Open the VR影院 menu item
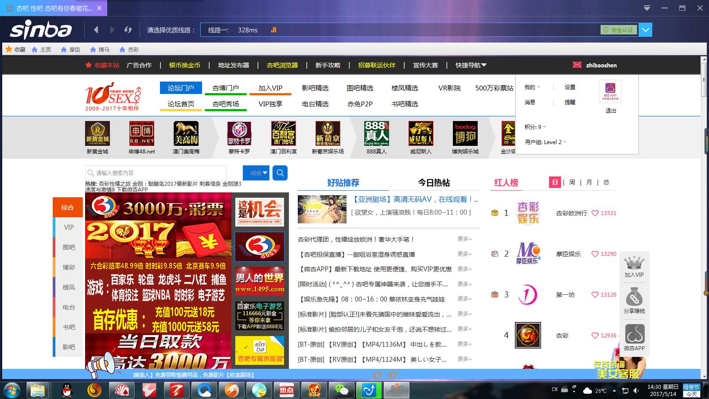 pyautogui.click(x=449, y=88)
